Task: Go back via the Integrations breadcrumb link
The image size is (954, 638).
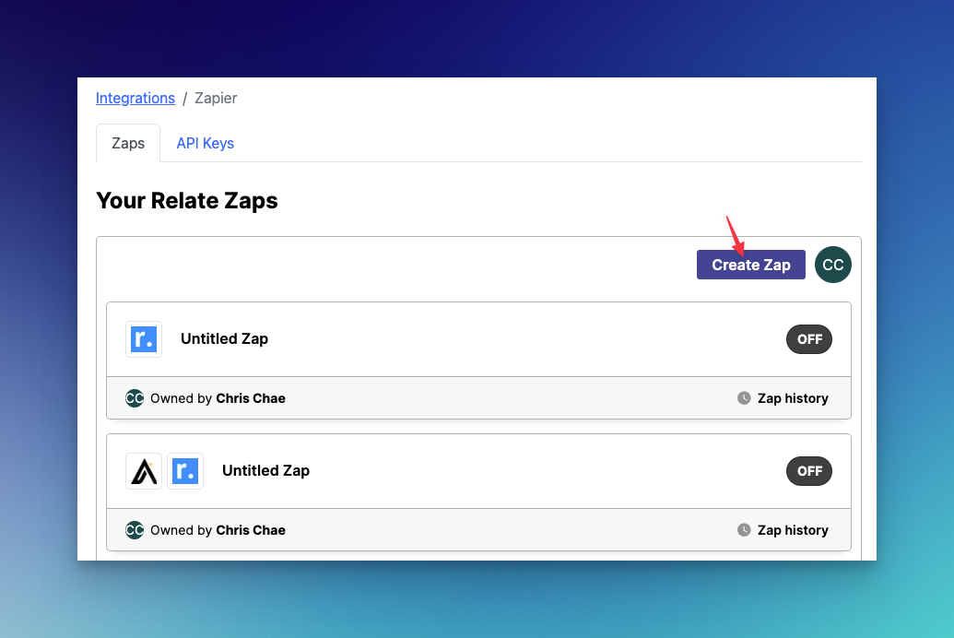Action: pos(135,98)
